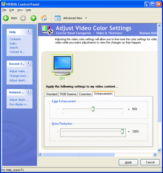Screen dimensions: 163x173
Task: Select the Enhancements tab
Action: 103,94
